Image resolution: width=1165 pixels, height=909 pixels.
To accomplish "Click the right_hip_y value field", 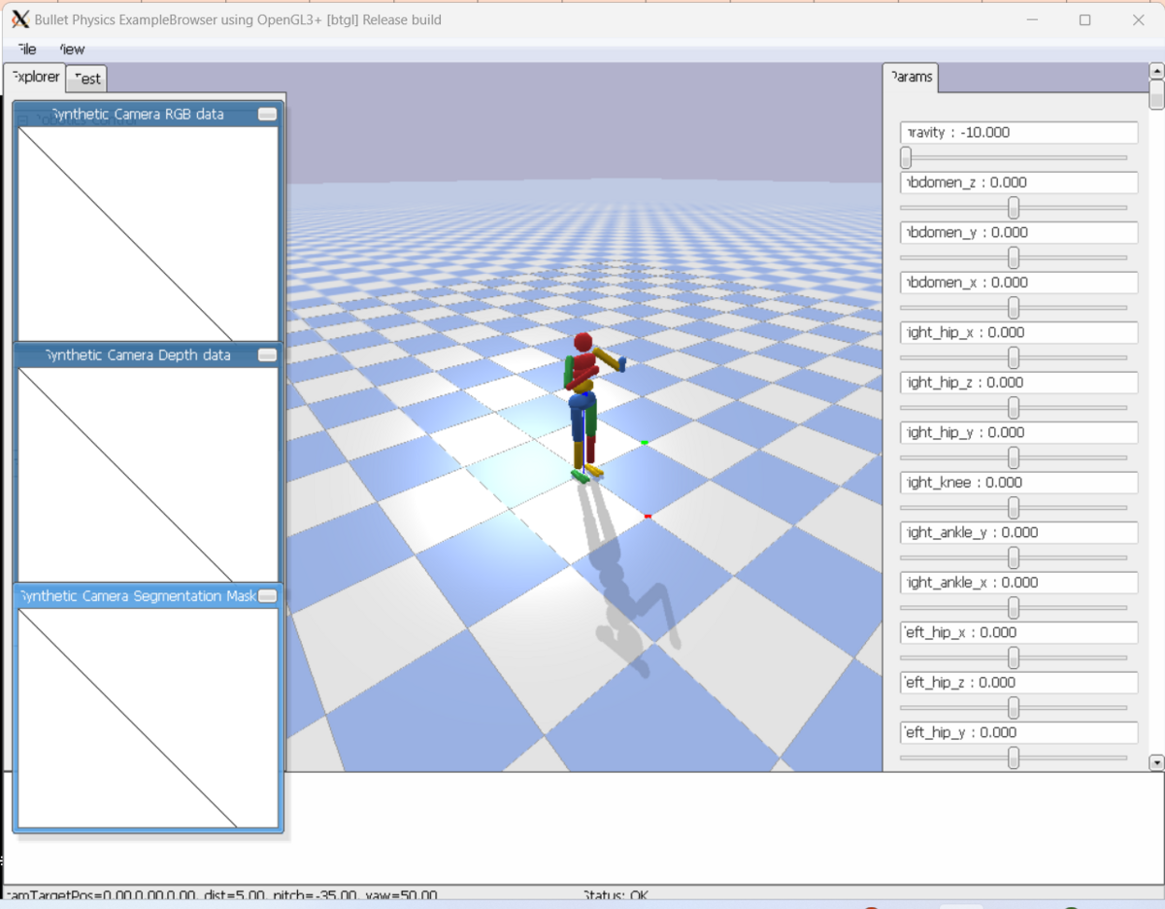I will 1018,432.
